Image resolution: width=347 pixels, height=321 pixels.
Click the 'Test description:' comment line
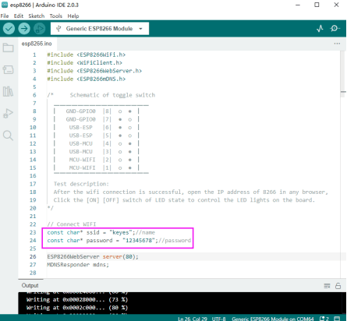pyautogui.click(x=81, y=184)
